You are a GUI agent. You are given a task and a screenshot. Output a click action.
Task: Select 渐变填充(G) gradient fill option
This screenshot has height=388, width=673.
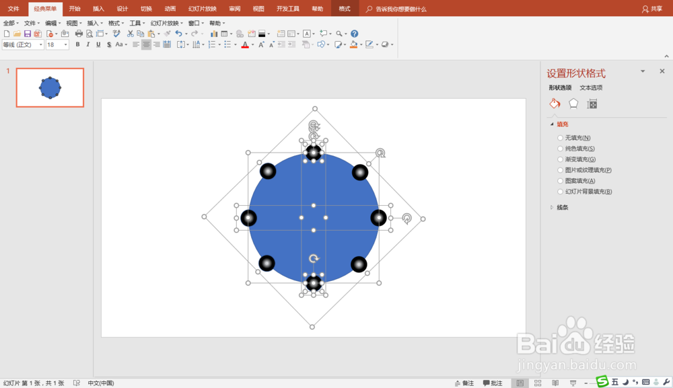tap(577, 159)
